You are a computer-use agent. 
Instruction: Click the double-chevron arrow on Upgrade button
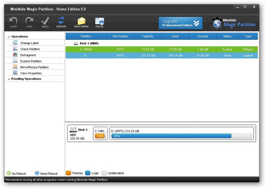(x=196, y=23)
